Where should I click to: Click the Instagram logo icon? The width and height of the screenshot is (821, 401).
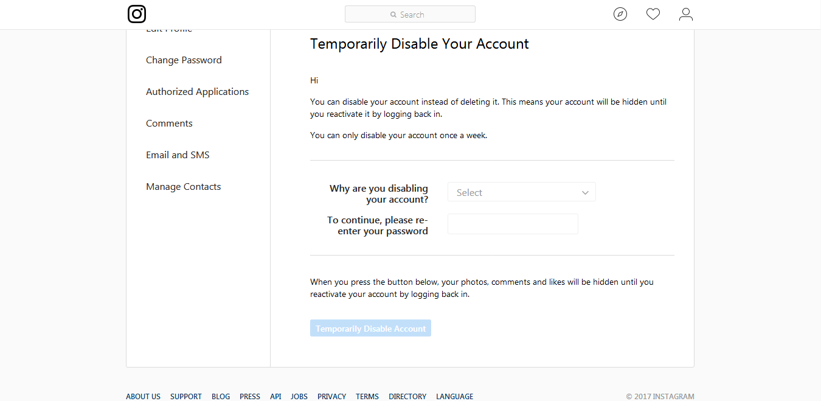click(x=137, y=14)
